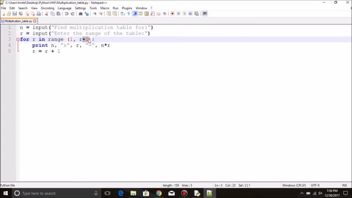
Task: Open the File menu
Action: point(4,8)
